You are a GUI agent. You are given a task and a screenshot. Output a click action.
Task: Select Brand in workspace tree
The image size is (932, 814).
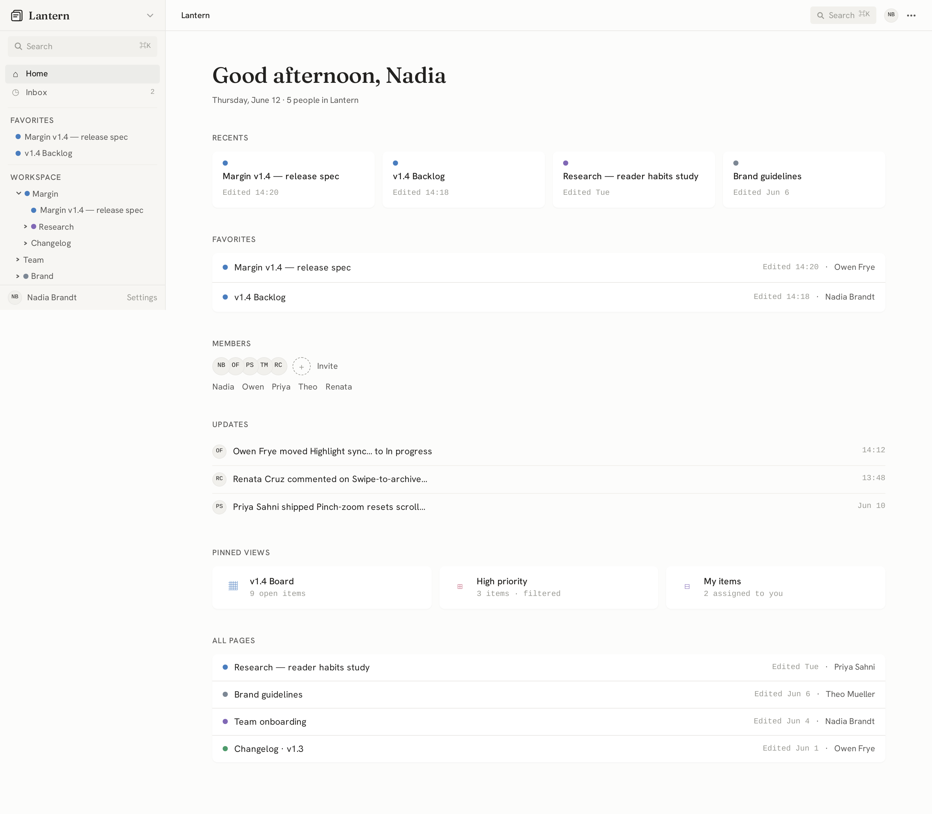42,276
